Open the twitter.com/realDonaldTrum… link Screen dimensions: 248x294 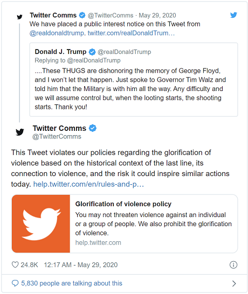131,33
